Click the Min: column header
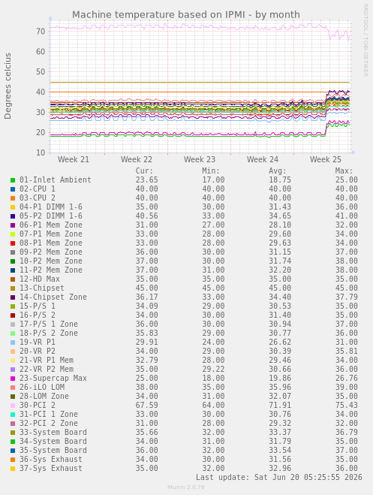This screenshot has height=495, width=373. (211, 171)
